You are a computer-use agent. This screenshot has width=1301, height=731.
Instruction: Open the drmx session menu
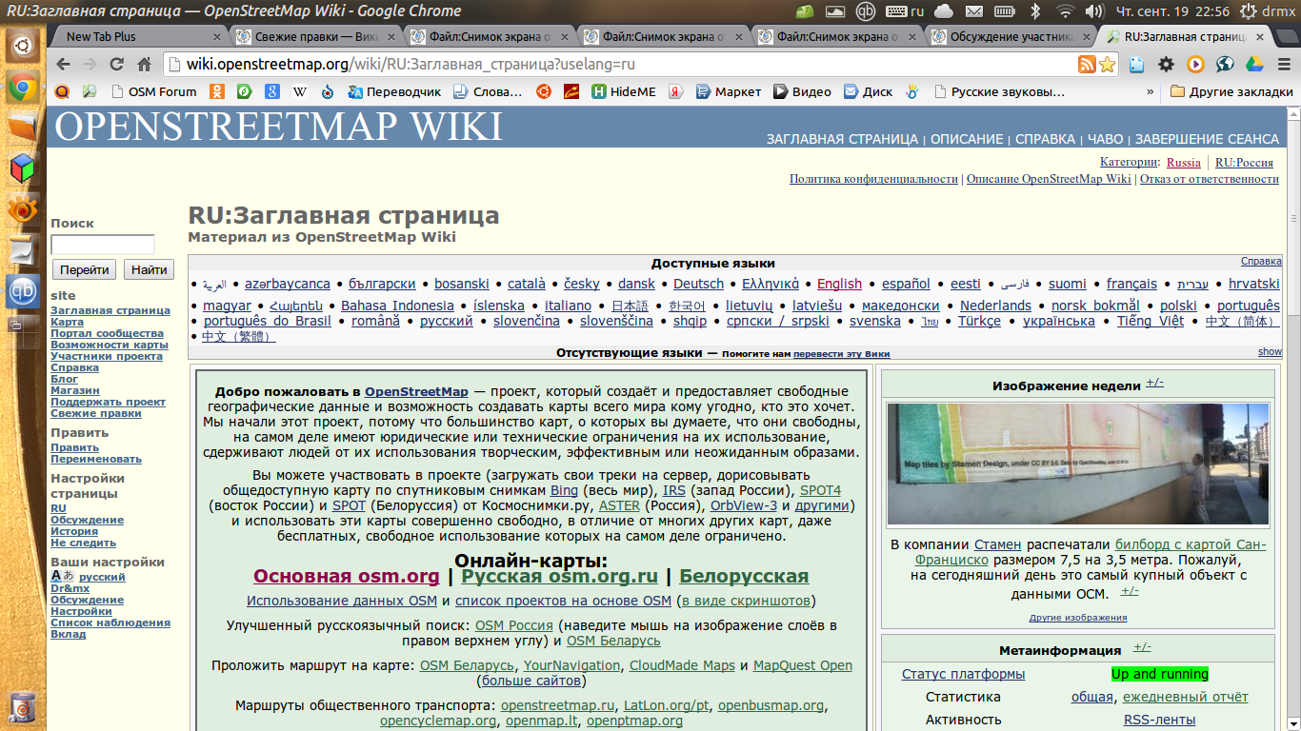click(1268, 11)
